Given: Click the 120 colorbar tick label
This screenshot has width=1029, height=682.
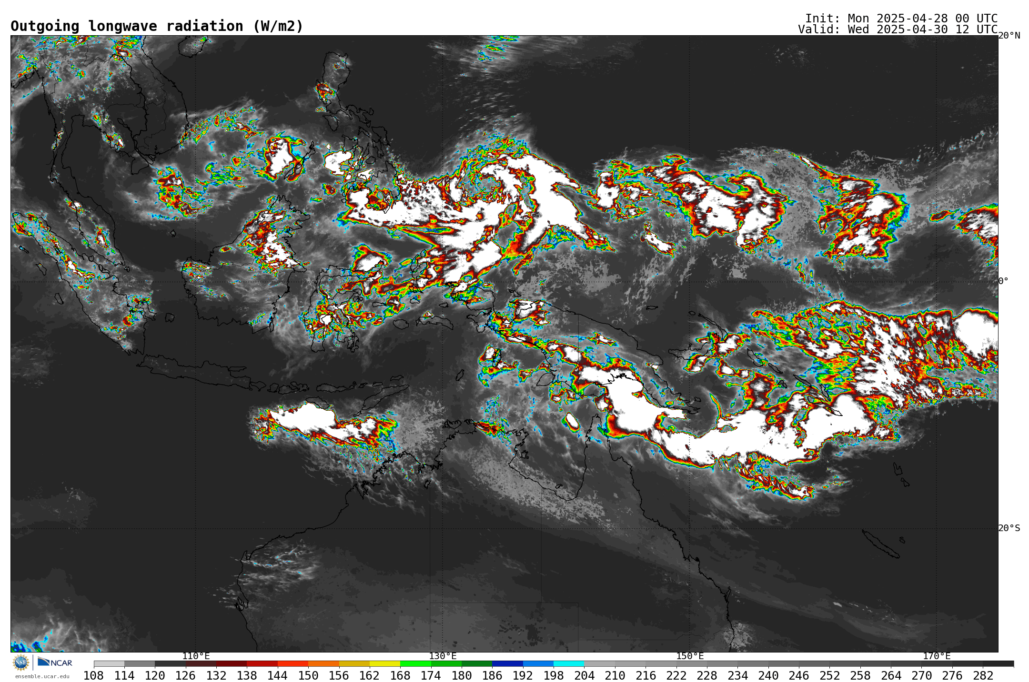Looking at the screenshot, I should [155, 675].
